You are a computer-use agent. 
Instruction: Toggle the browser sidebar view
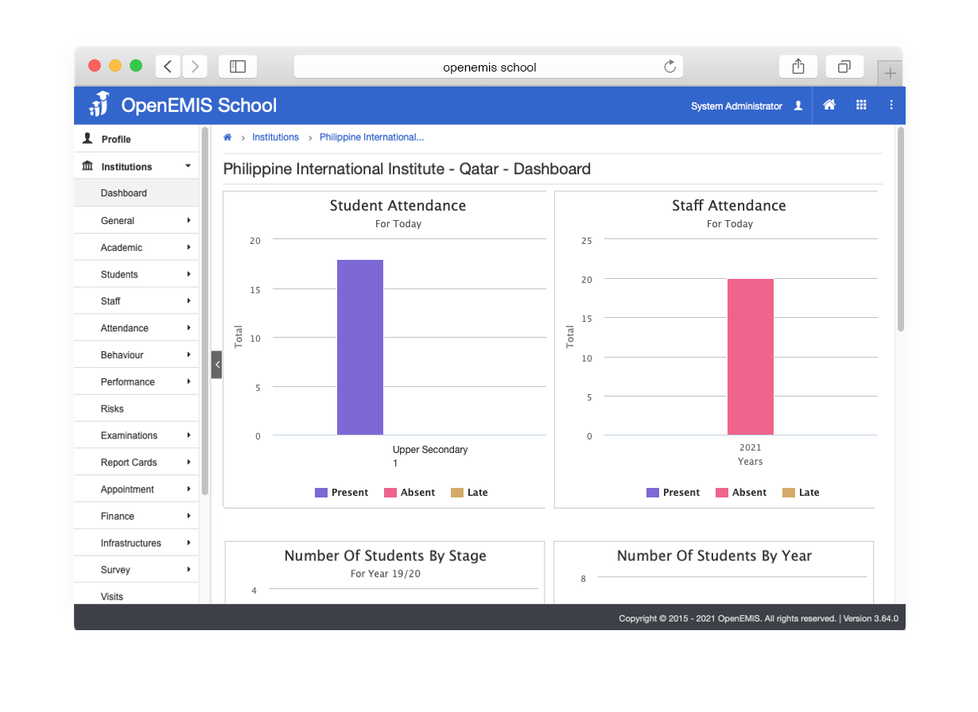coord(237,67)
